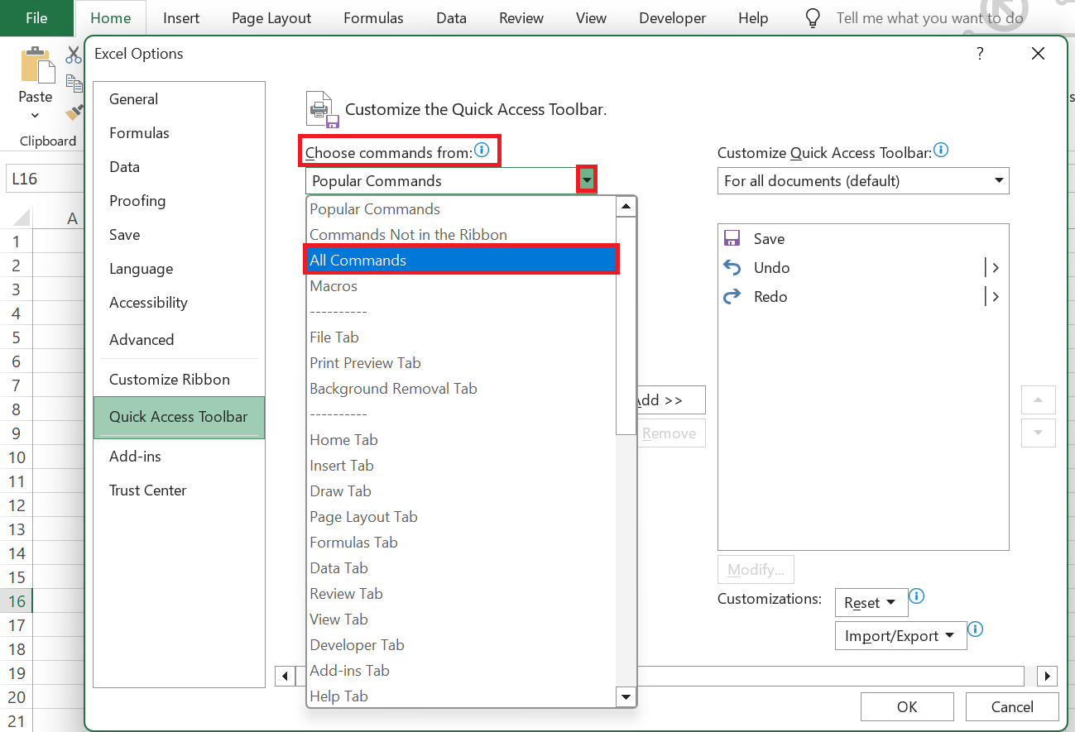The width and height of the screenshot is (1075, 732).
Task: Select row 16 header in worksheet
Action: (x=17, y=601)
